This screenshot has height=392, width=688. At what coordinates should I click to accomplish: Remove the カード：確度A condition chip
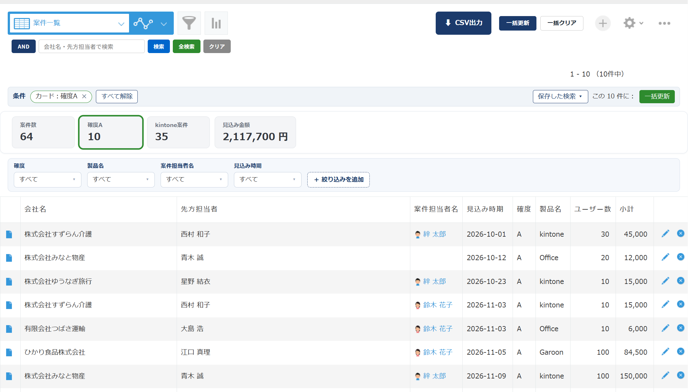pos(84,96)
